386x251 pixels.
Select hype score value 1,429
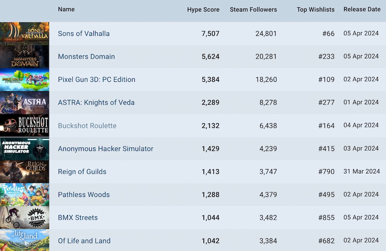[210, 149]
